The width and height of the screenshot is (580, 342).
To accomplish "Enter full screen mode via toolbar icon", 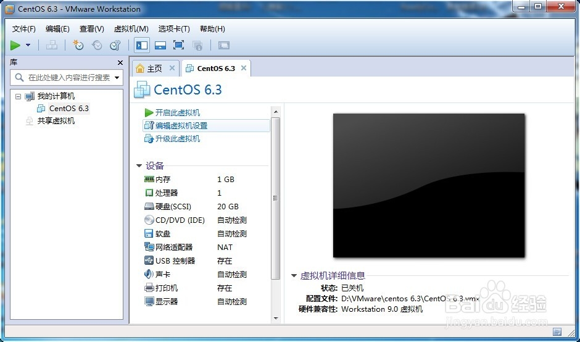I will 179,46.
